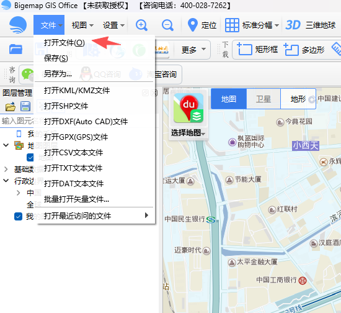Select 保存(S) menu entry
The width and height of the screenshot is (341, 313).
pos(95,58)
